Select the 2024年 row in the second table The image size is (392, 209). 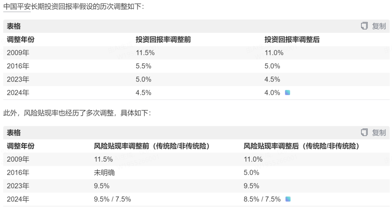click(196, 199)
